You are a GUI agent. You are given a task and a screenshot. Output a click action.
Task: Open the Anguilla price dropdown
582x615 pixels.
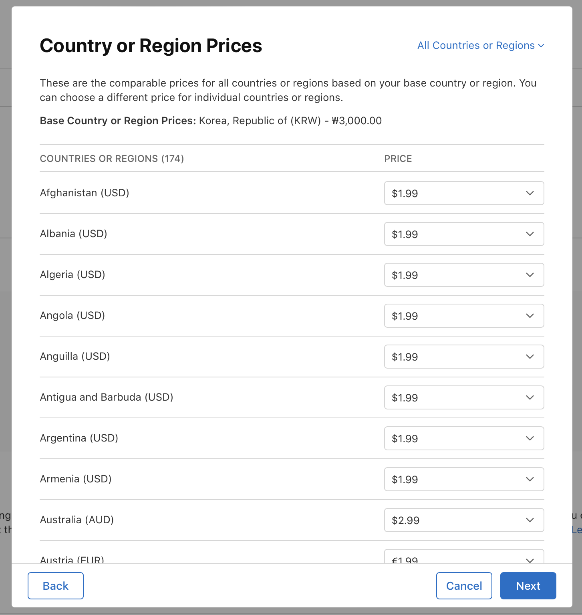coord(463,357)
